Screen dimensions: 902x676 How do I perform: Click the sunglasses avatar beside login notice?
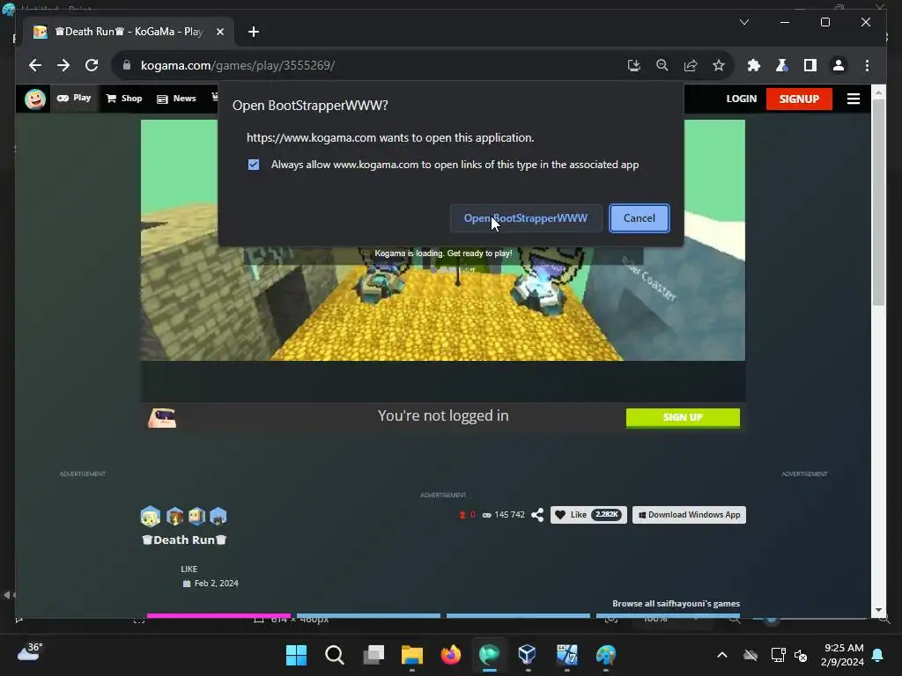pyautogui.click(x=162, y=418)
